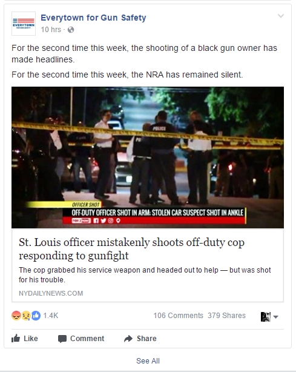Click the sad reaction emoji icon
The height and width of the screenshot is (372, 296).
click(26, 316)
